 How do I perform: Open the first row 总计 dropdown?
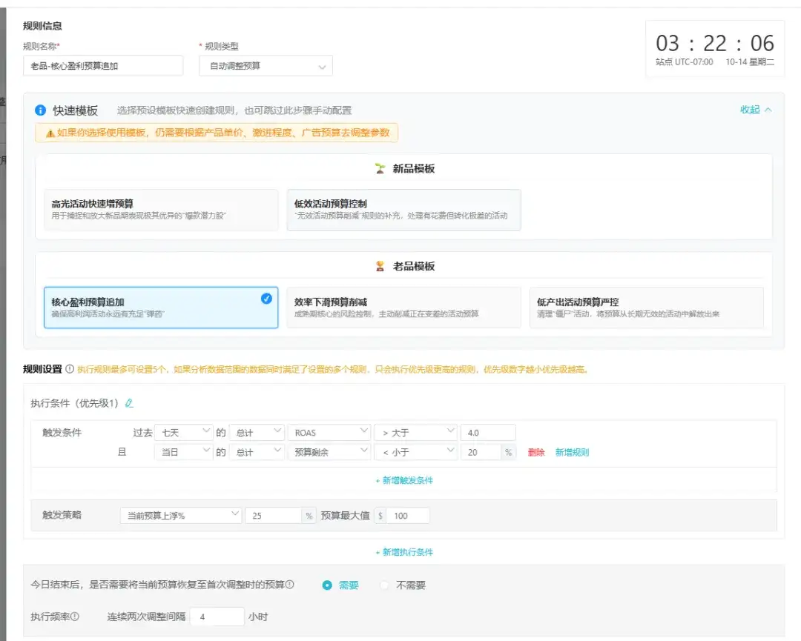click(257, 433)
